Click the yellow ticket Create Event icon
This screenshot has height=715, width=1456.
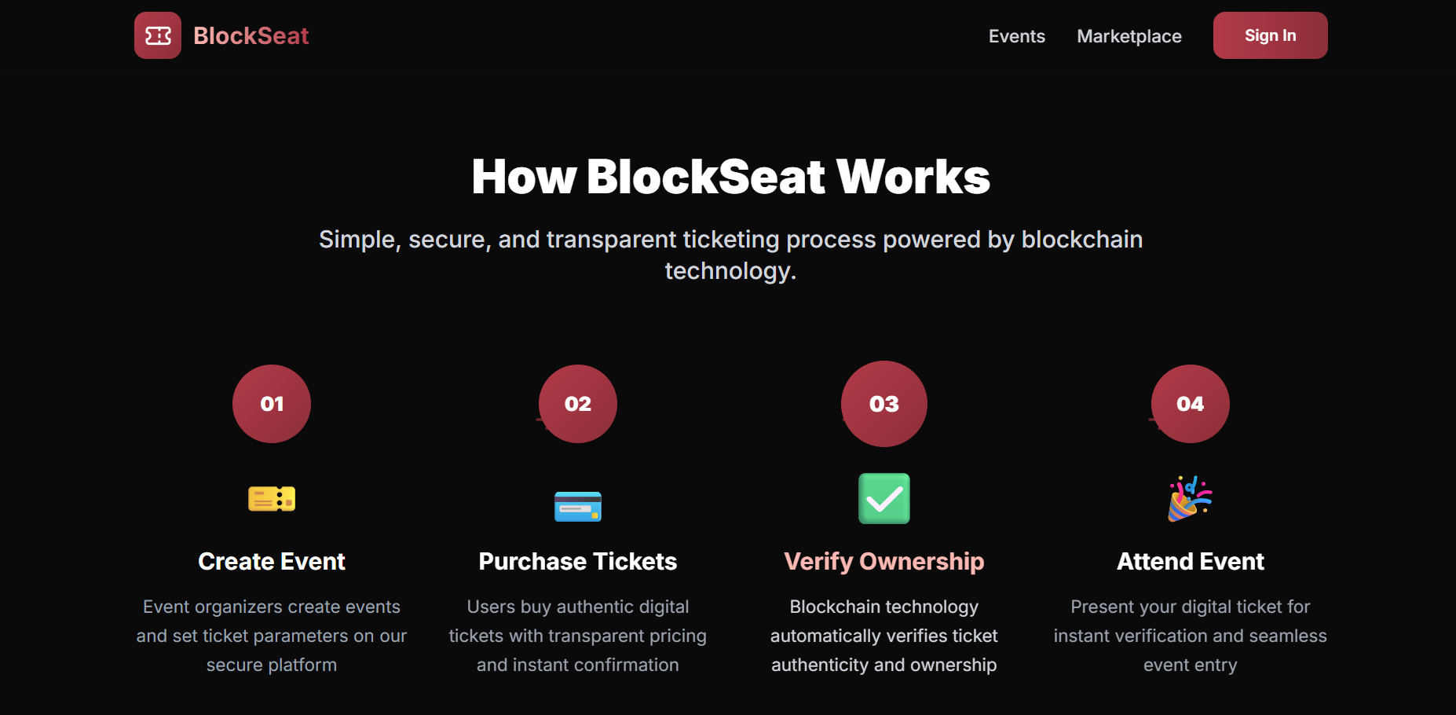(272, 499)
